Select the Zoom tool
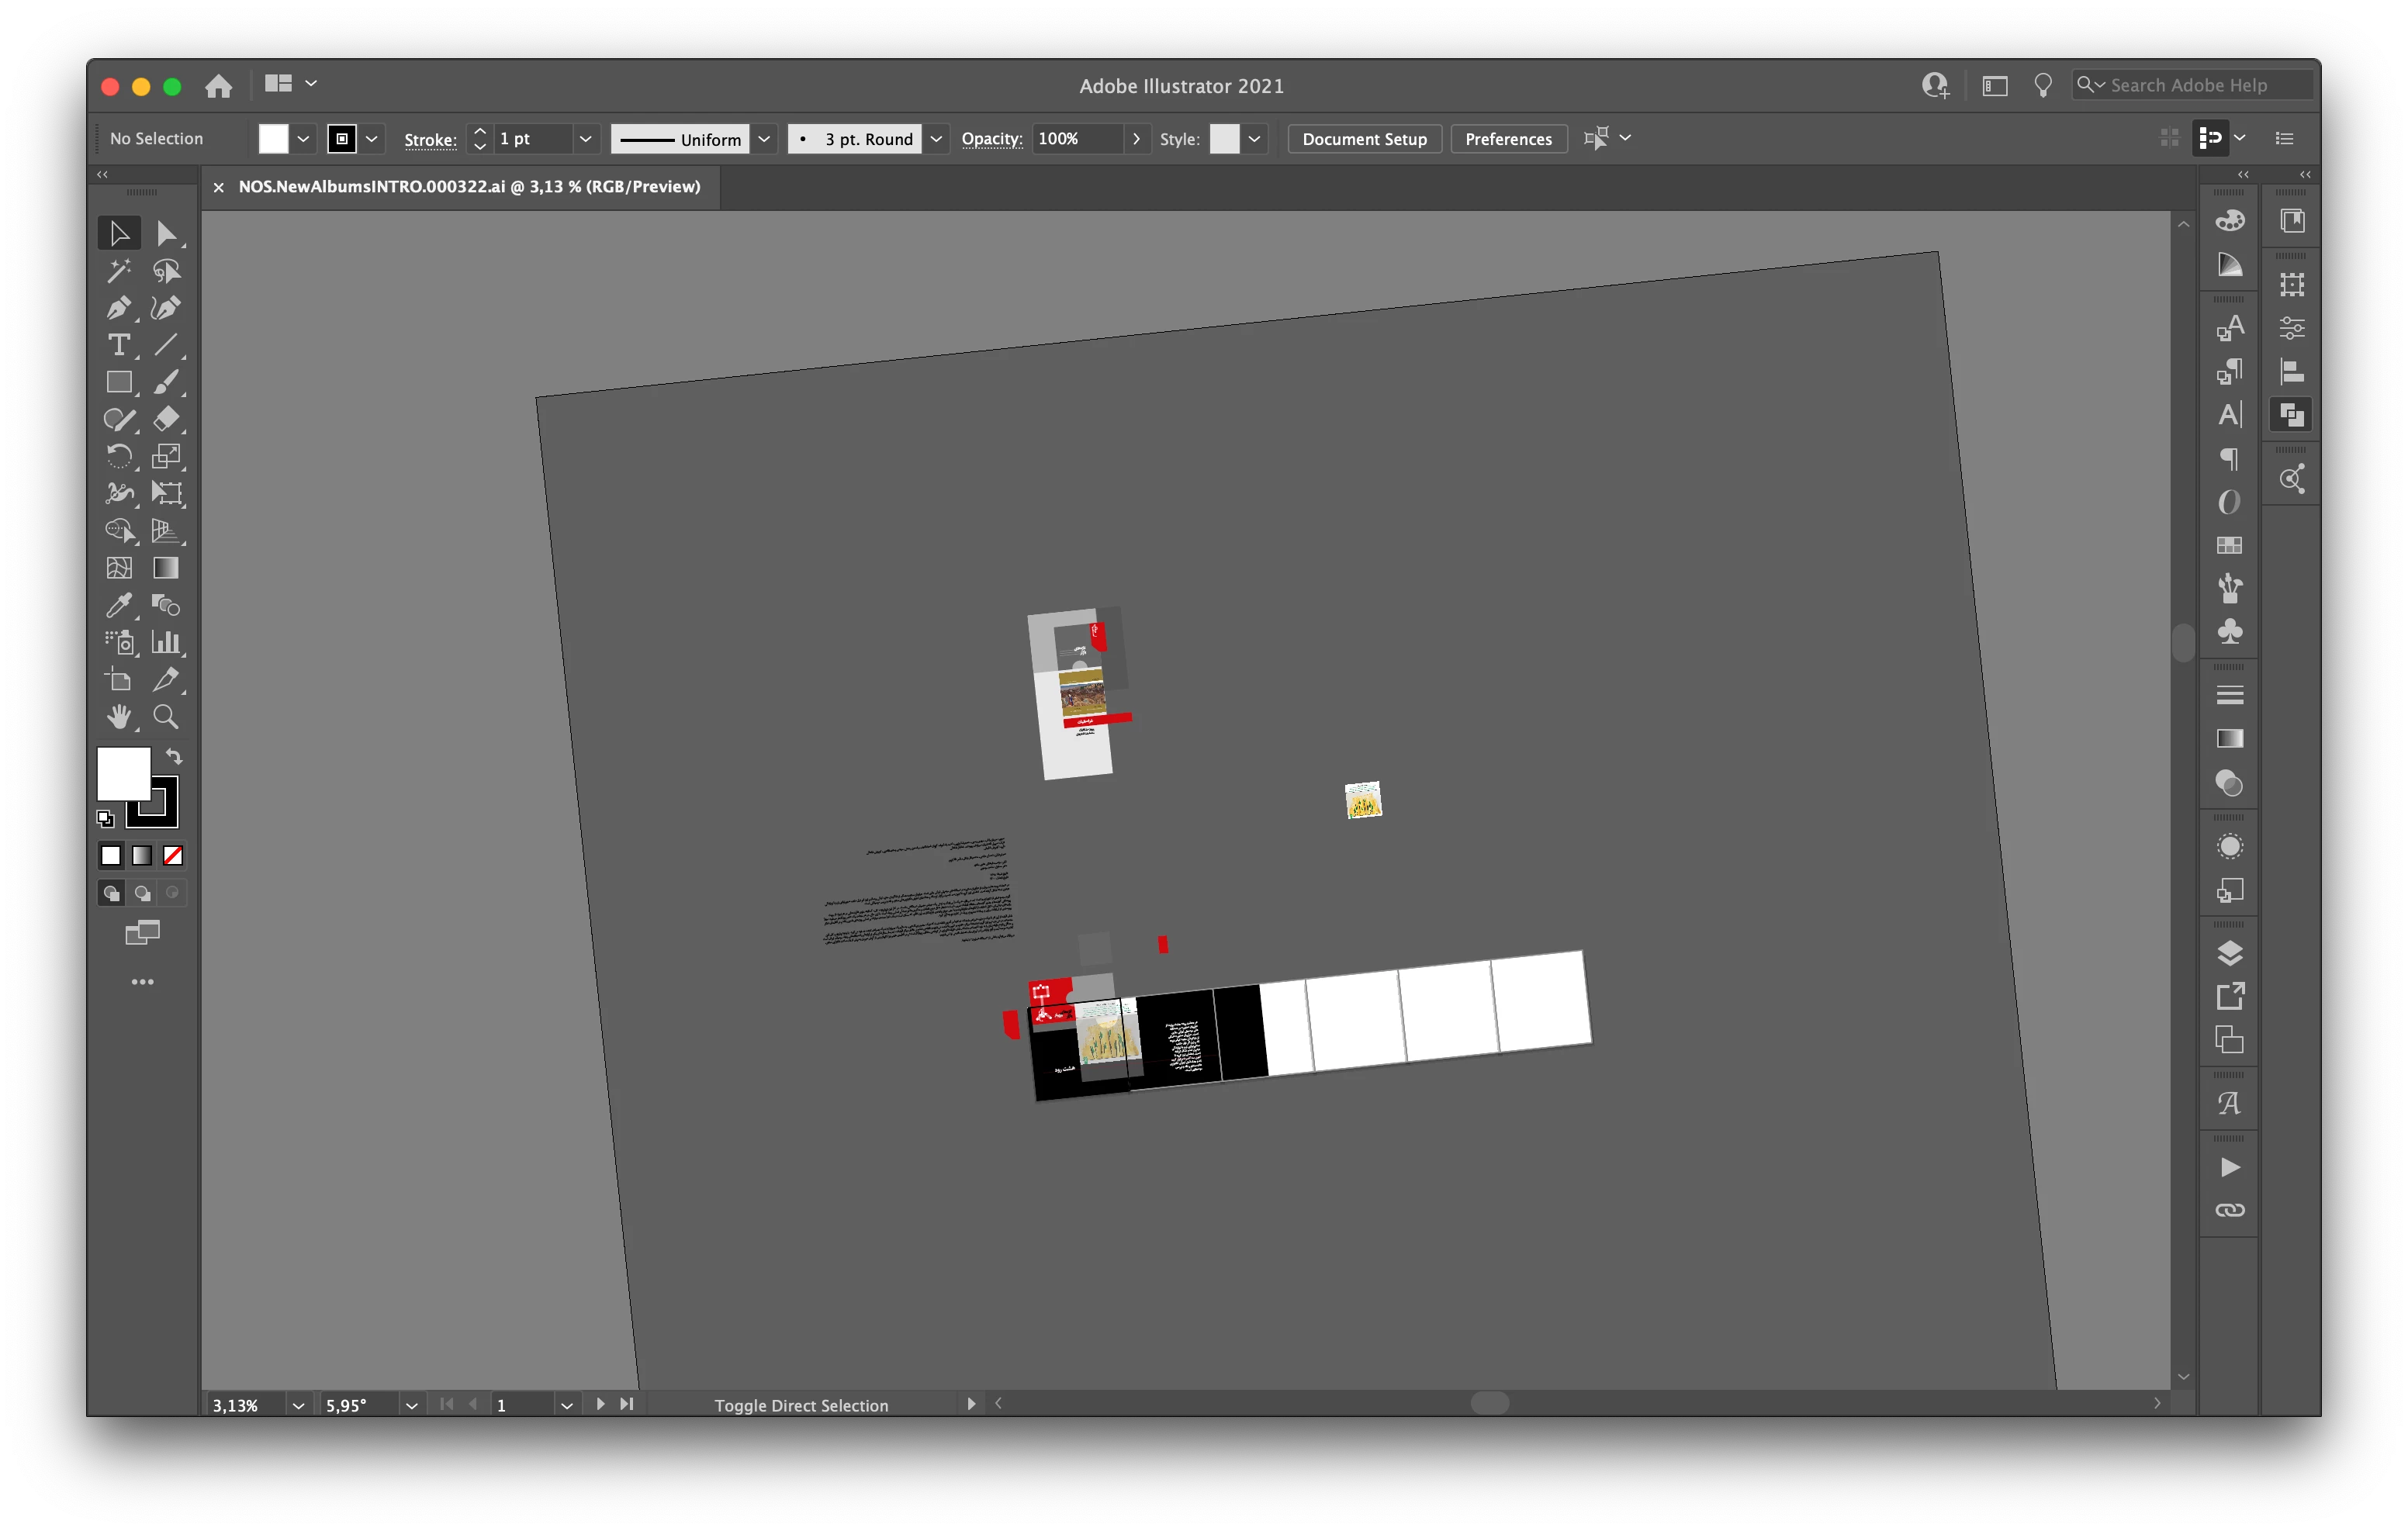The image size is (2408, 1531). [166, 717]
